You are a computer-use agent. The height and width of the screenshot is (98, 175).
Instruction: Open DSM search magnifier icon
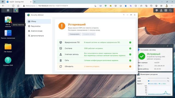coord(170,10)
